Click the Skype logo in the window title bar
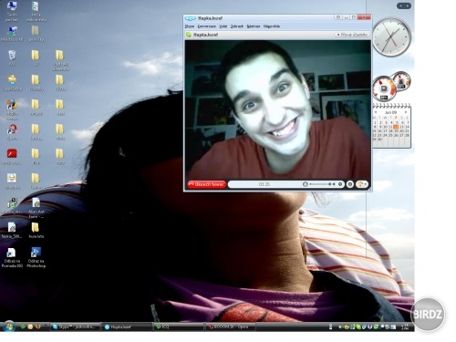Screen dimensions: 456x342 [191, 18]
